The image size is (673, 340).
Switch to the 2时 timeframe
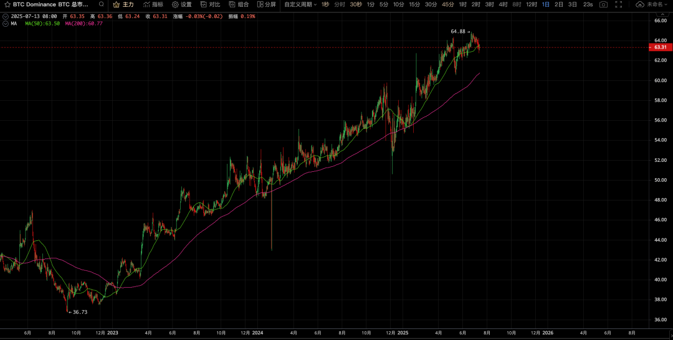(x=476, y=5)
